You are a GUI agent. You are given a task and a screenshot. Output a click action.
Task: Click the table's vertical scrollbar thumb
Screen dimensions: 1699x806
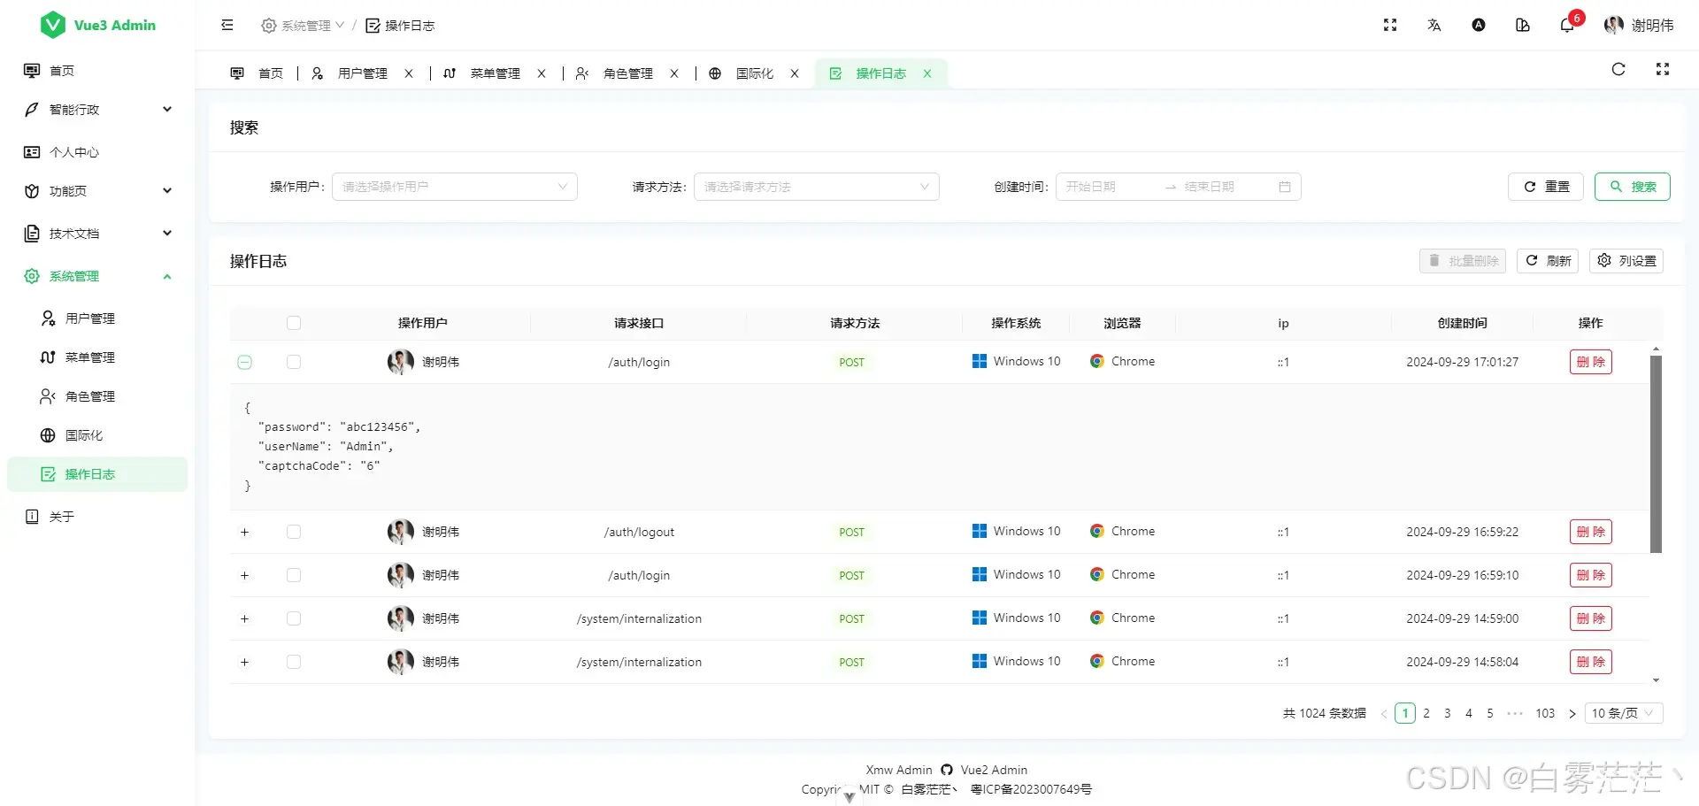[x=1656, y=454]
